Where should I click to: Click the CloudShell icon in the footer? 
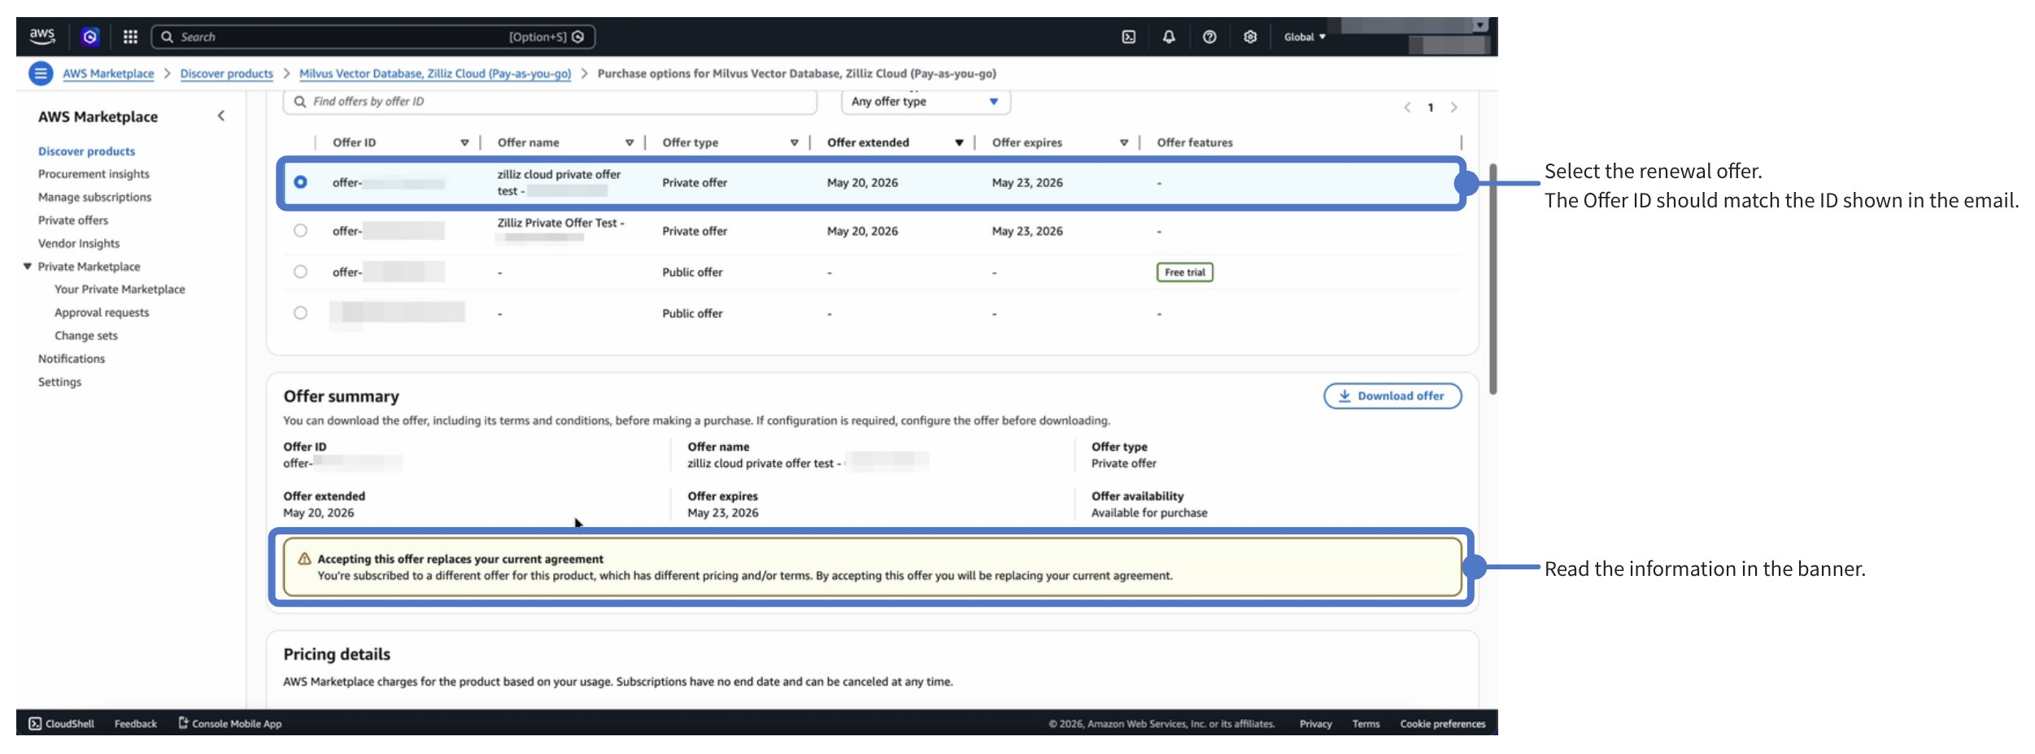35,724
